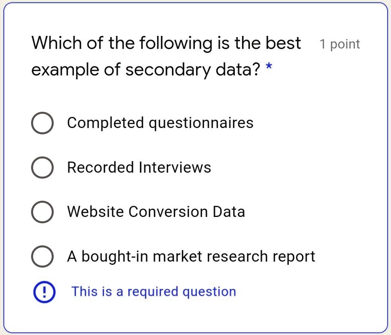Click the word questionnaires in first option
The image size is (391, 335).
[x=201, y=123]
